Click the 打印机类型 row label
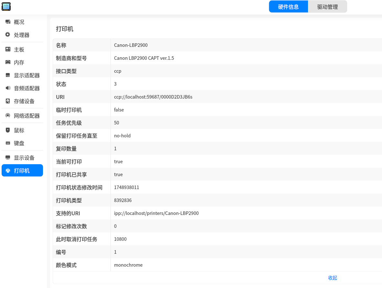Image resolution: width=382 pixels, height=288 pixels. (69, 200)
